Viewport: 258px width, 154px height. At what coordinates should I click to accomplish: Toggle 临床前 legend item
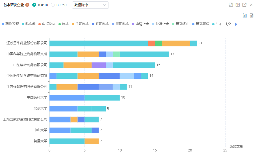click(29, 24)
